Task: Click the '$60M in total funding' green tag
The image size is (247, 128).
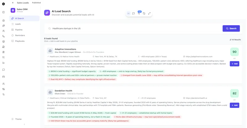Action: [x=72, y=71]
